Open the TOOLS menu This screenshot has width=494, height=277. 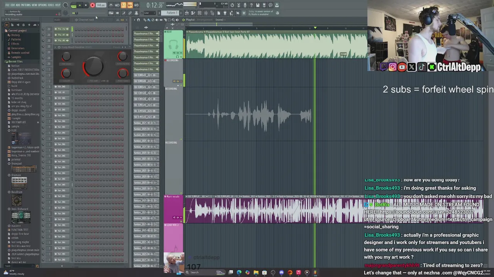pos(51,5)
